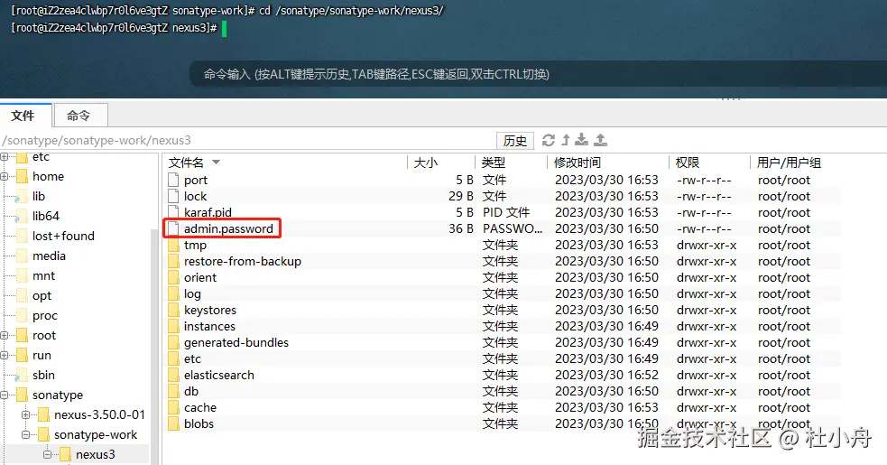Focus the 命令输入 command input box

tap(538, 74)
